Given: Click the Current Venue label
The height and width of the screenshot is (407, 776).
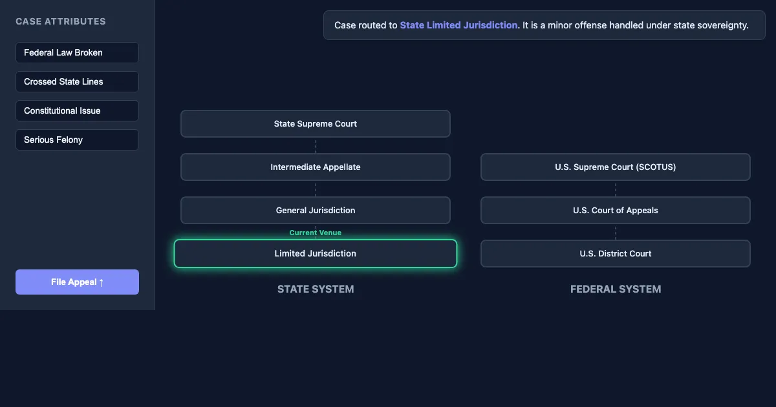Looking at the screenshot, I should click(316, 233).
